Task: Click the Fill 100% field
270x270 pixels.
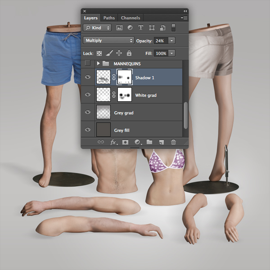Action: click(161, 53)
